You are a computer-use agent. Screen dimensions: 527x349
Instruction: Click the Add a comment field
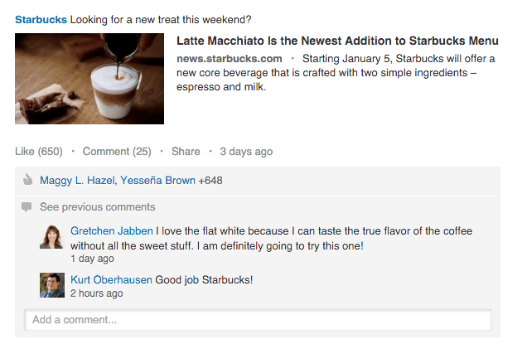point(258,320)
